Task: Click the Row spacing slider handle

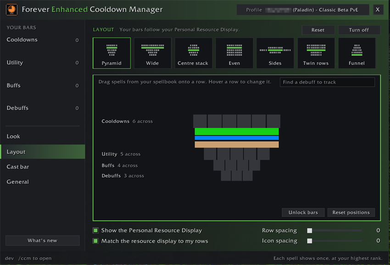Action: (310, 231)
